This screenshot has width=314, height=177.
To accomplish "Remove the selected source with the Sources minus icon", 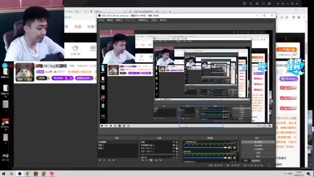I will (x=147, y=160).
